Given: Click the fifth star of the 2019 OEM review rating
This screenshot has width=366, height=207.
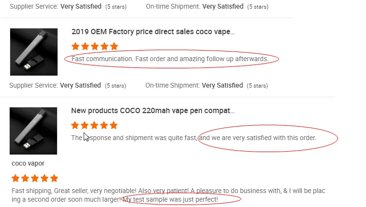Looking at the screenshot, I should point(114,47).
